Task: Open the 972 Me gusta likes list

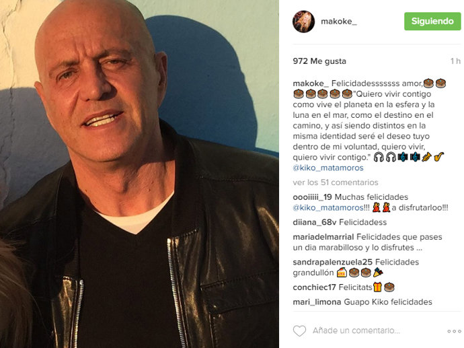Action: [319, 61]
